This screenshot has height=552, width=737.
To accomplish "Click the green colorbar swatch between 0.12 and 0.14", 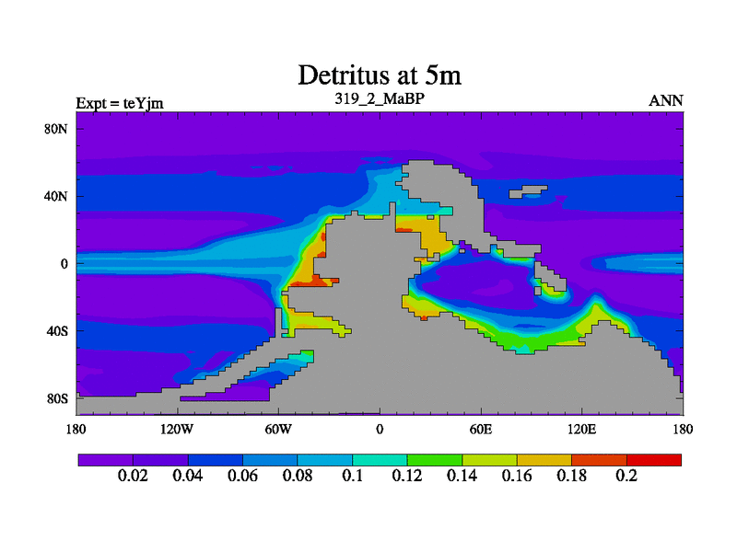I will pyautogui.click(x=435, y=459).
